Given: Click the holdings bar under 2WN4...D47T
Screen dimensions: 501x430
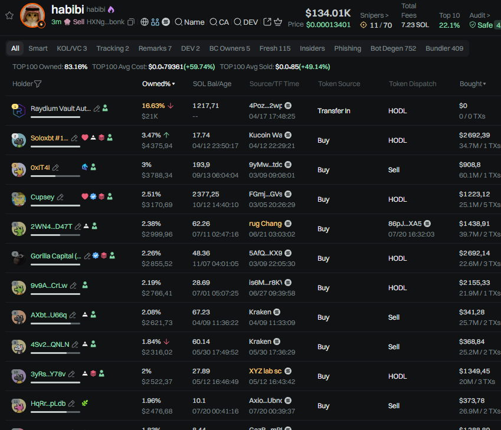Looking at the screenshot, I should [x=55, y=235].
